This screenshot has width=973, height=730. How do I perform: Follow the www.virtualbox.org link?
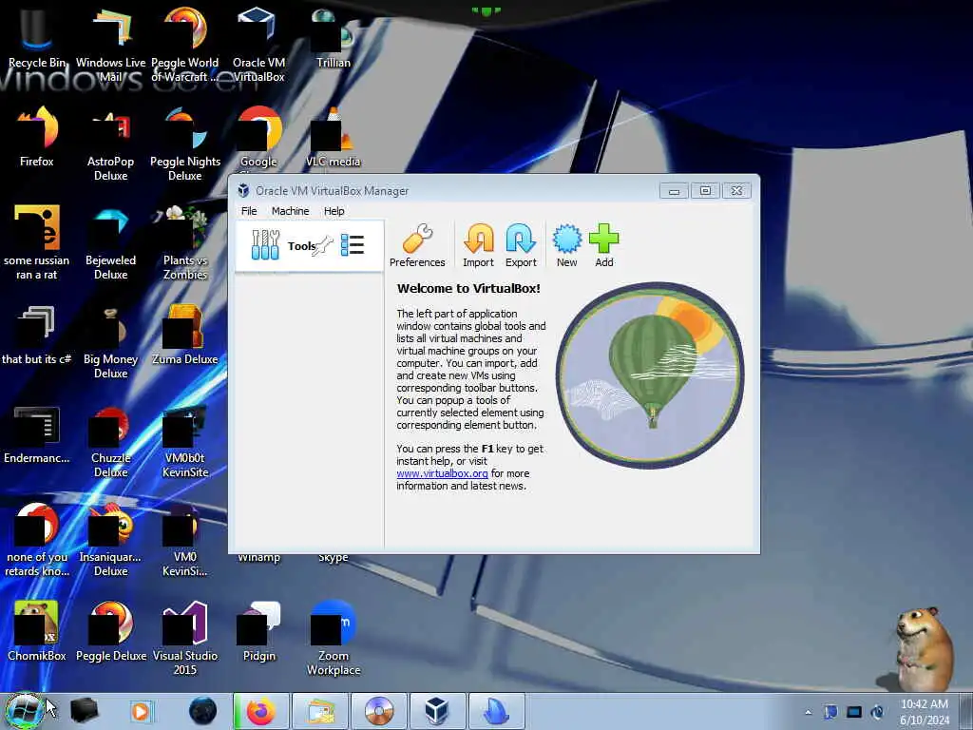(x=442, y=473)
